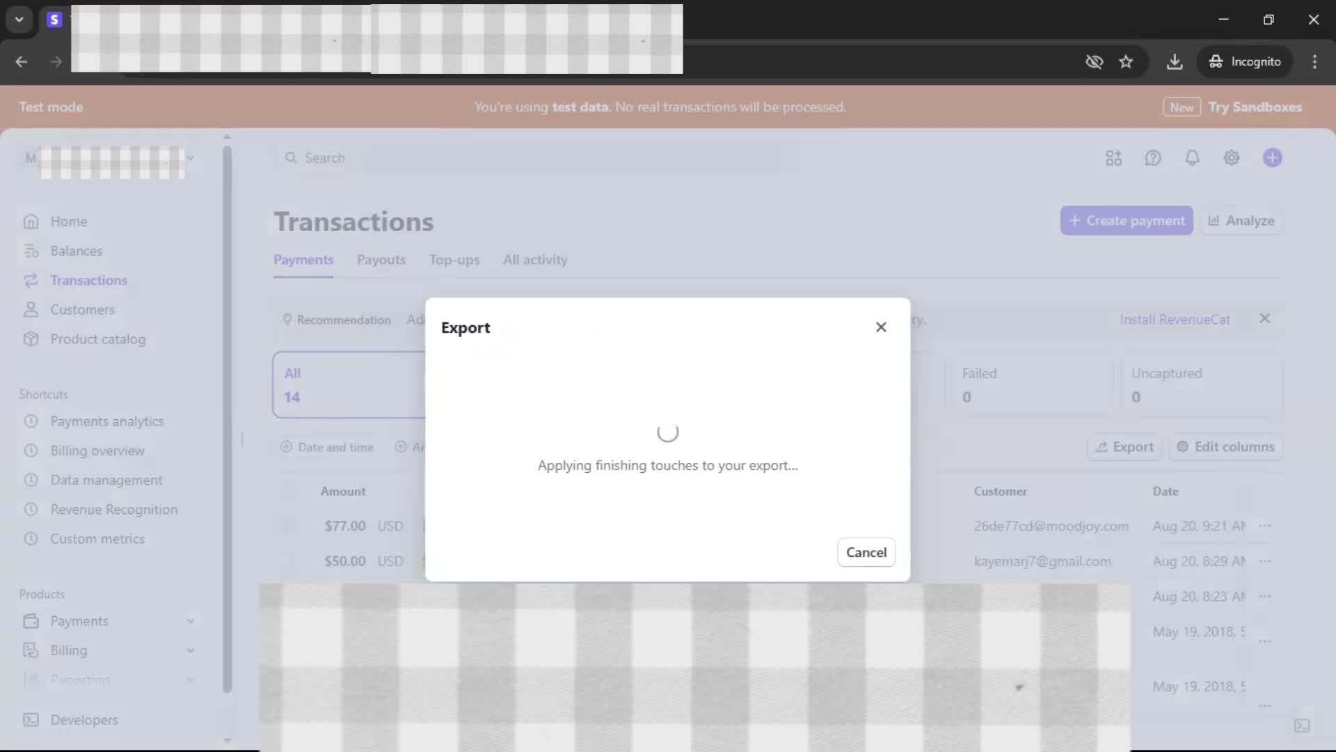Open the apps grid icon
Screen dimensions: 1336x752
[x=1113, y=158]
